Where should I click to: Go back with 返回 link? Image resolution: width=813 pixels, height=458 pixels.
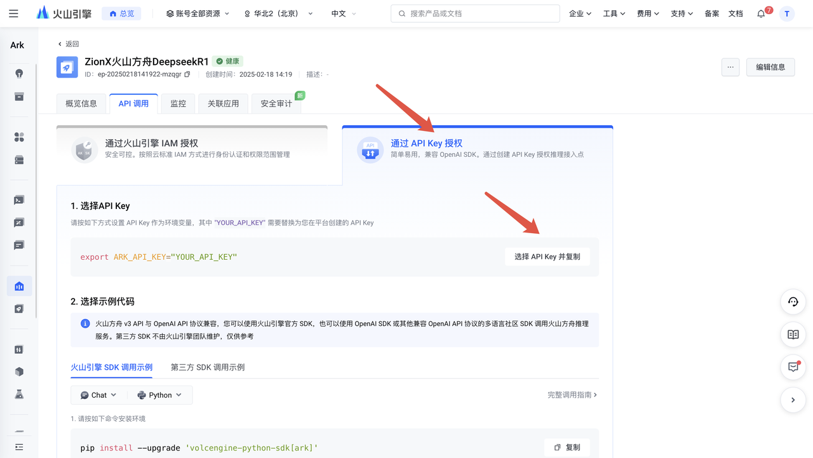pos(68,44)
